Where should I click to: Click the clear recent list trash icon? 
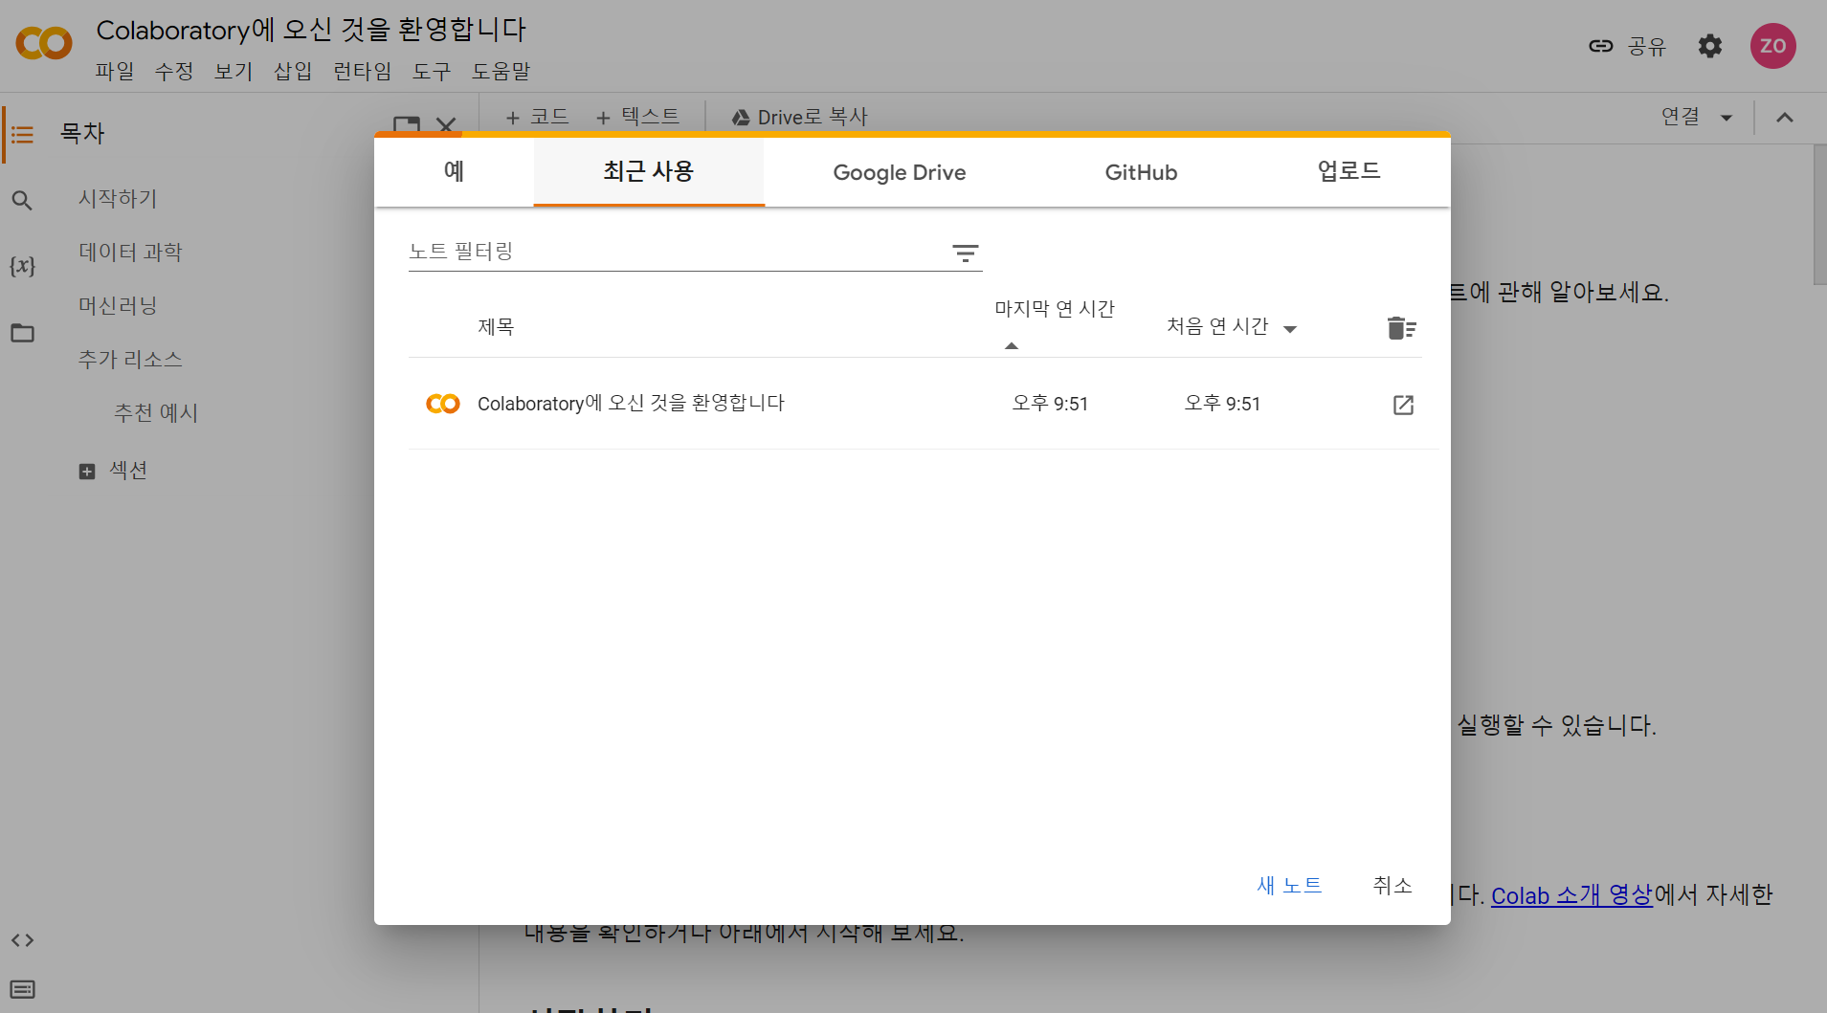pos(1401,328)
